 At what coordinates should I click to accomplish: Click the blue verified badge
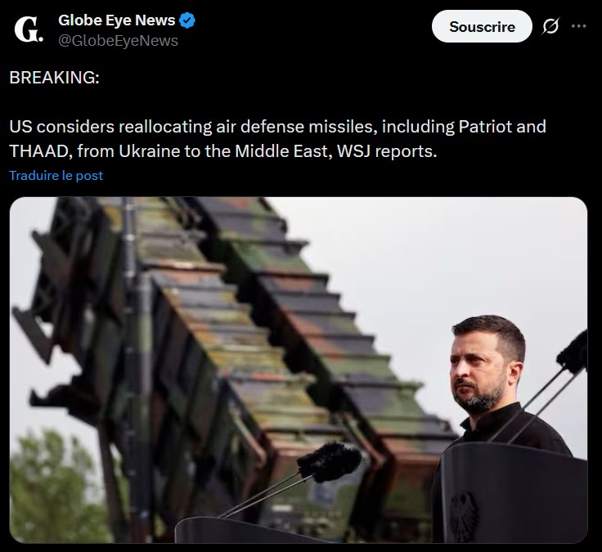[187, 20]
